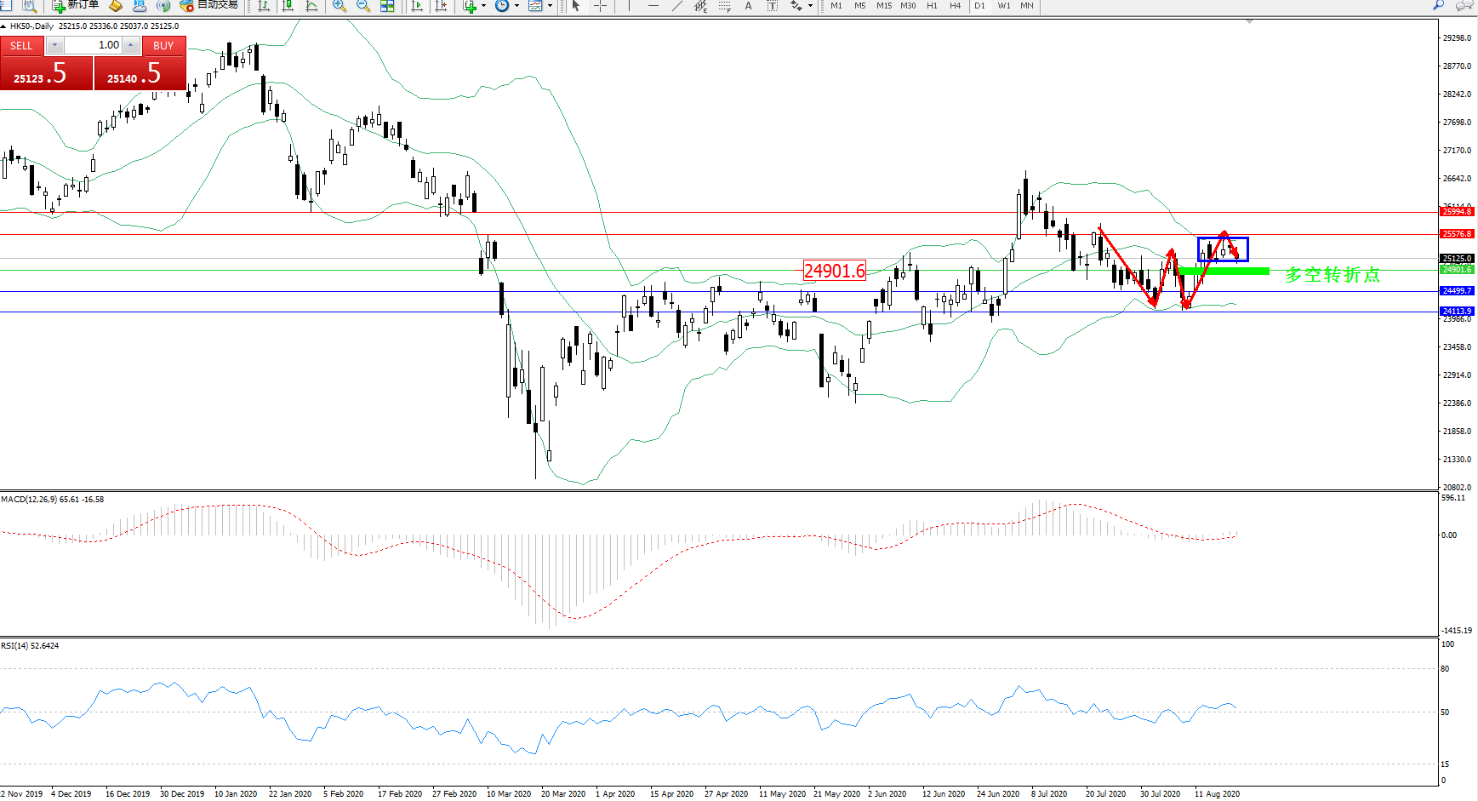The width and height of the screenshot is (1478, 801).
Task: Toggle chart shift to the end
Action: pyautogui.click(x=441, y=6)
